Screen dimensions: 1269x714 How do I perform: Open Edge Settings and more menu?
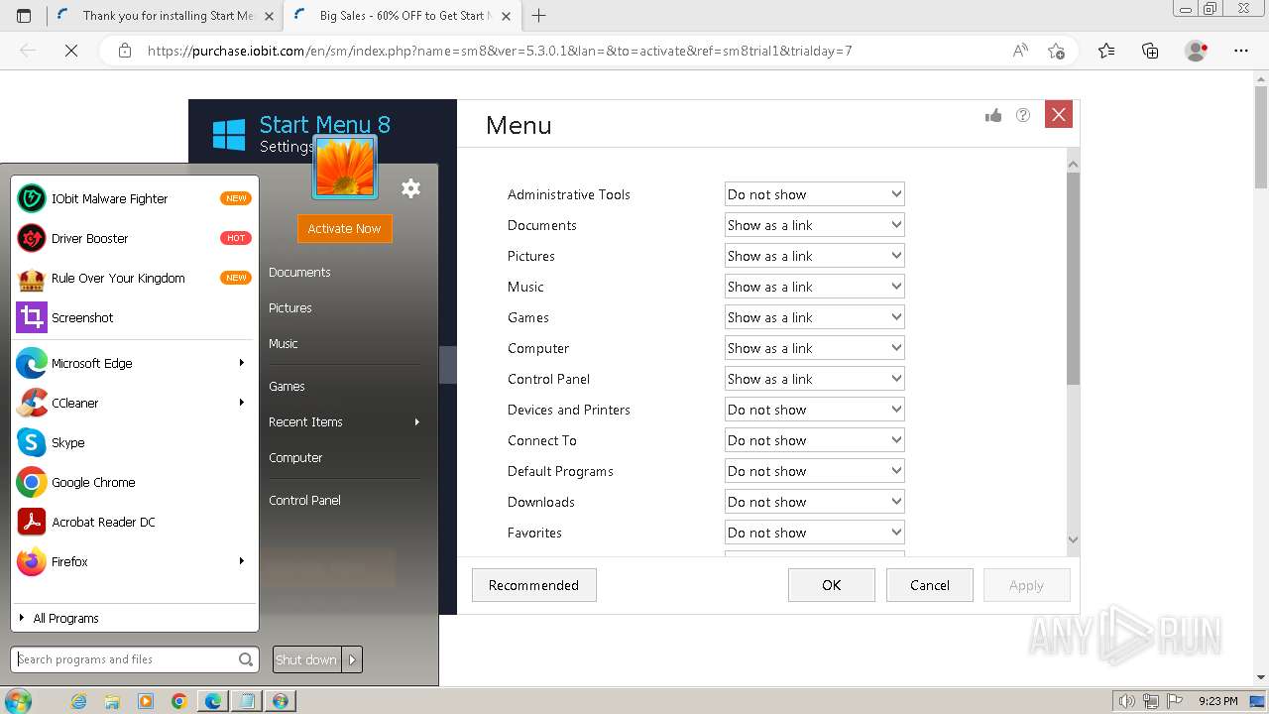[x=1241, y=51]
